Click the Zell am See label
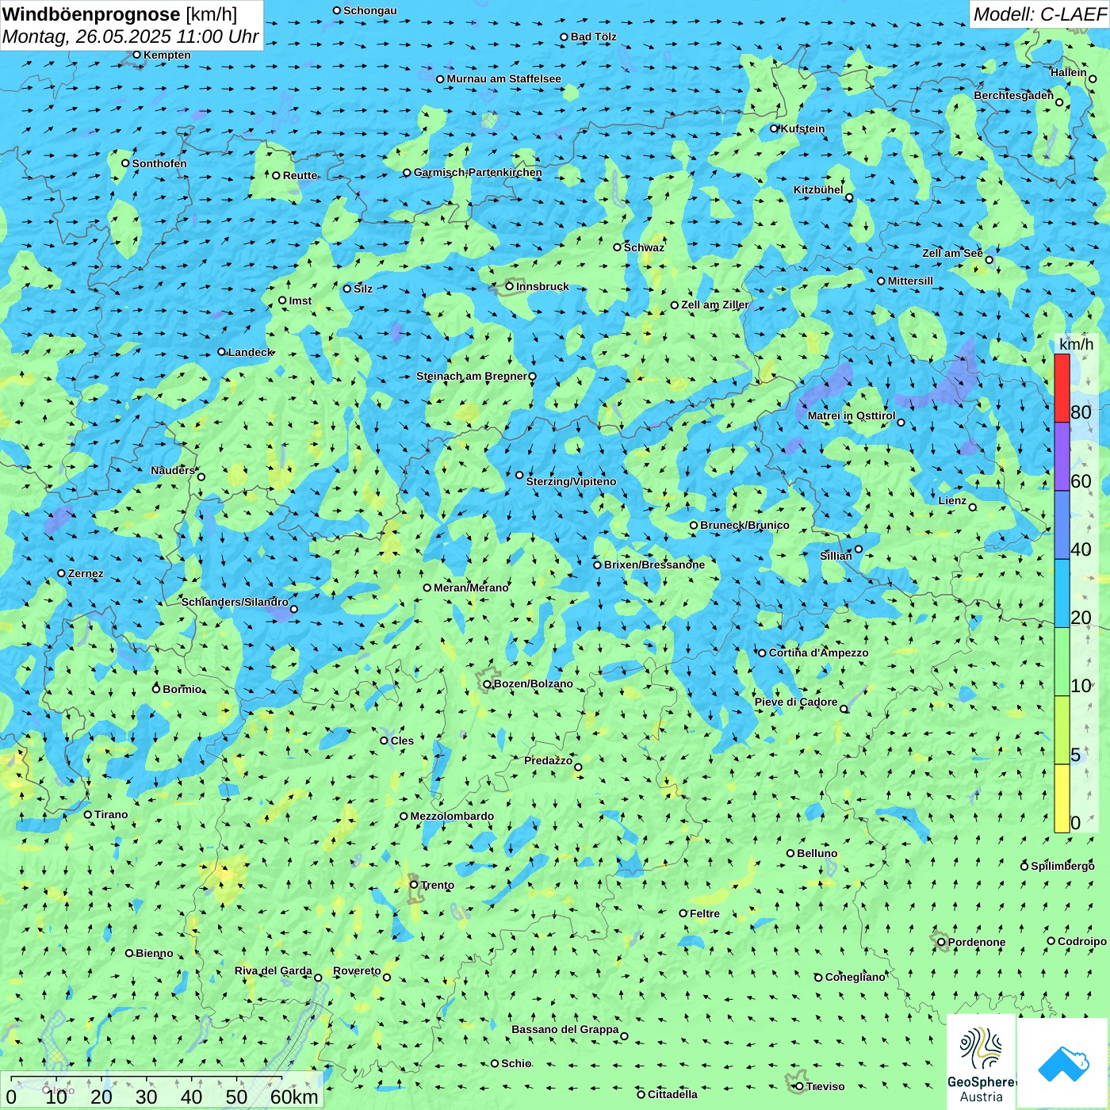The height and width of the screenshot is (1110, 1110). click(952, 253)
